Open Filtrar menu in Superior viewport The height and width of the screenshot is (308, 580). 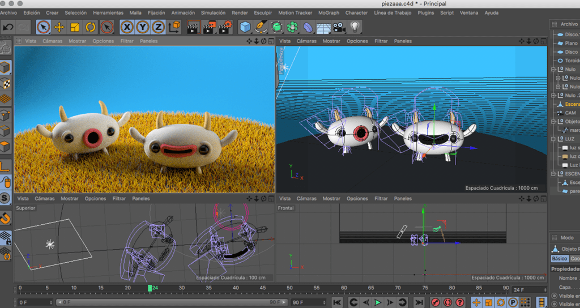coord(119,199)
